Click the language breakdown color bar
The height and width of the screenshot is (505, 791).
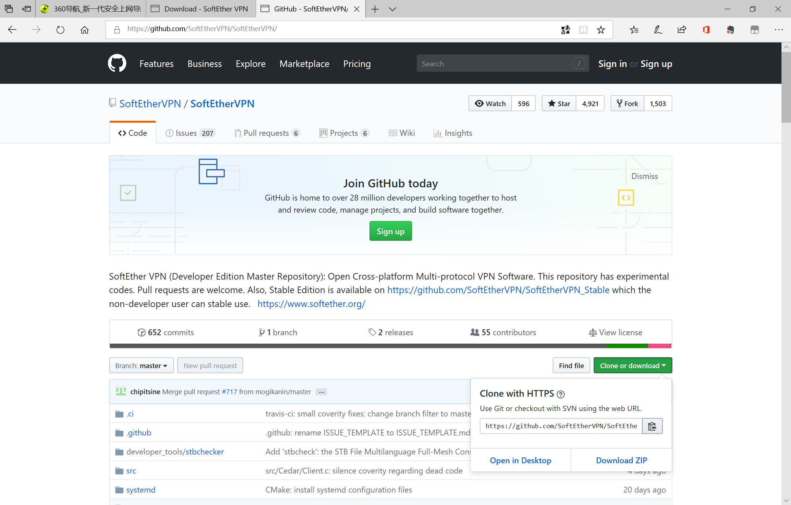click(390, 346)
